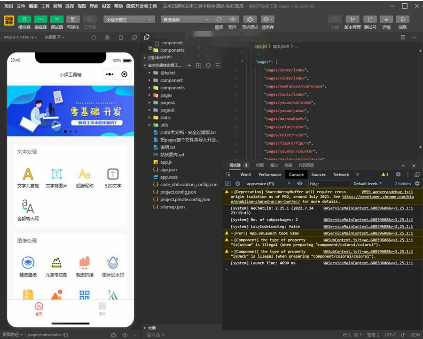Open the 测试号 test account panel

(x=370, y=19)
